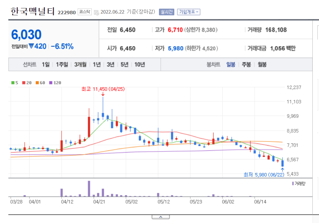Select the 3개월 line chart period
The height and width of the screenshot is (223, 319).
(80, 65)
